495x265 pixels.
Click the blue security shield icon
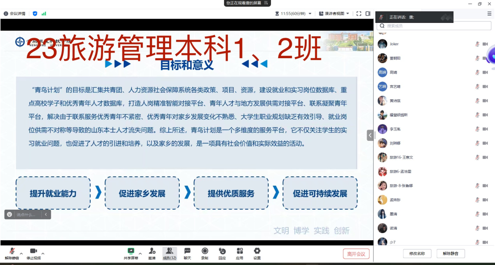pyautogui.click(x=35, y=14)
